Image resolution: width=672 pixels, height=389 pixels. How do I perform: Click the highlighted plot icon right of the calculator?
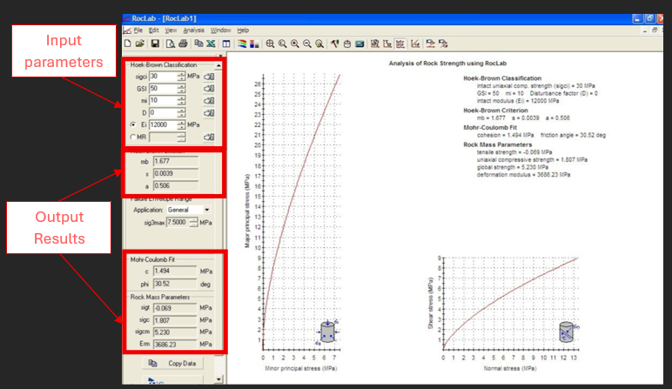click(x=400, y=44)
